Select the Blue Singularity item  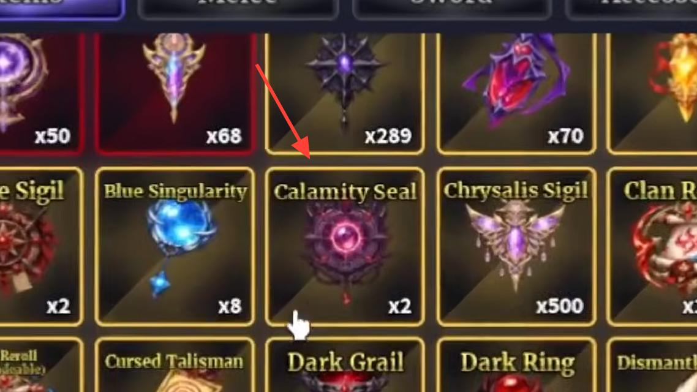175,247
